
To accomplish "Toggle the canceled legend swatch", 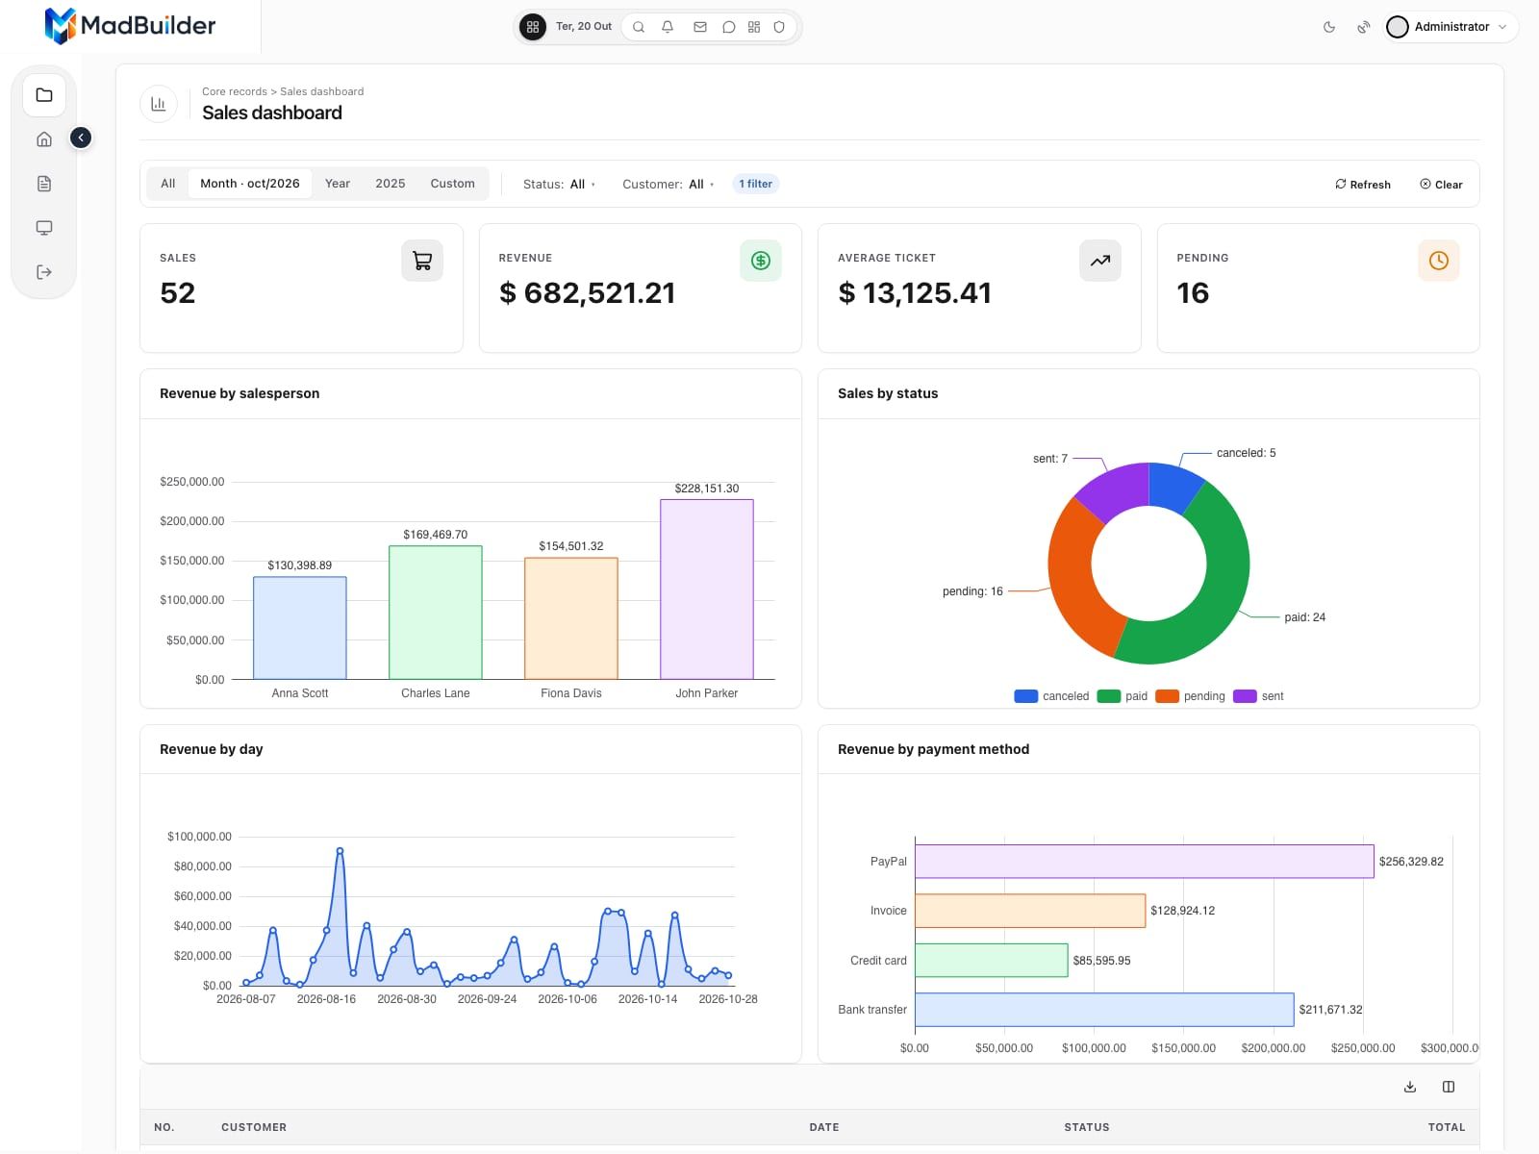I will pyautogui.click(x=1026, y=696).
